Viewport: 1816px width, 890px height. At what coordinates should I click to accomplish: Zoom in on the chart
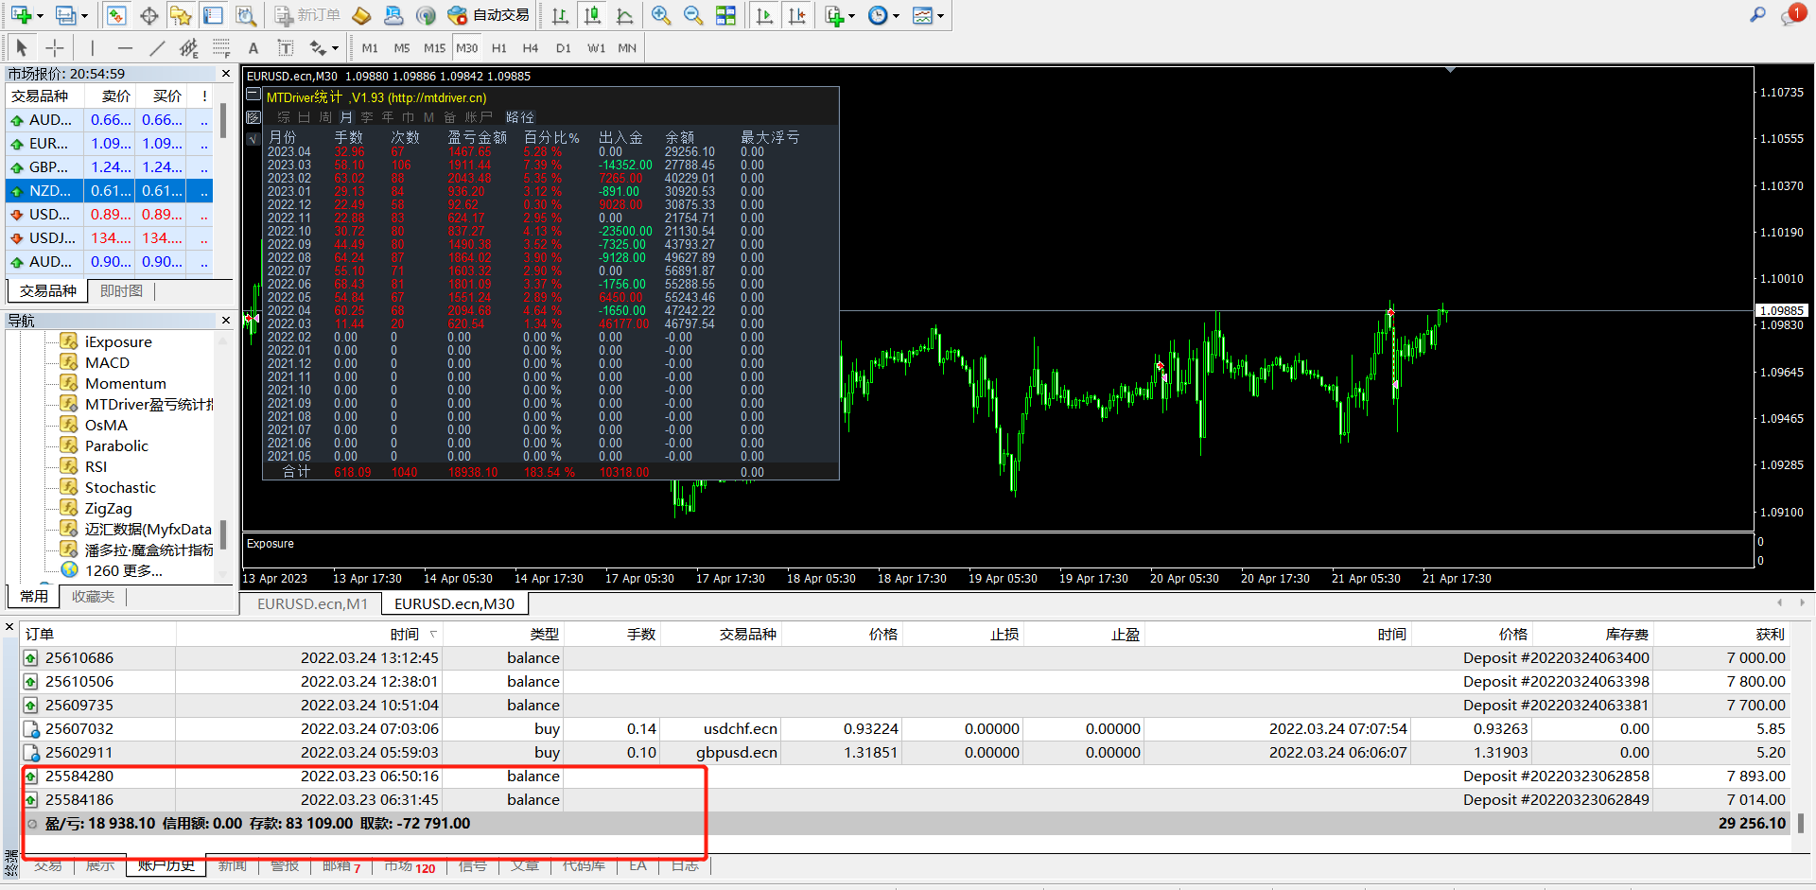(x=661, y=16)
